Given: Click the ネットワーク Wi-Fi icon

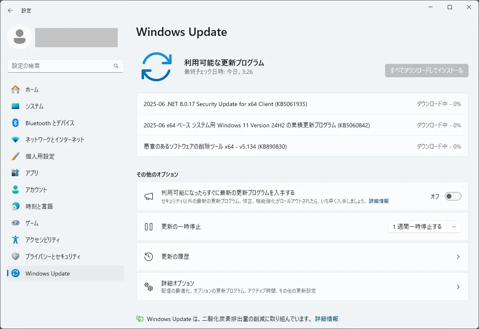Looking at the screenshot, I should (x=15, y=139).
